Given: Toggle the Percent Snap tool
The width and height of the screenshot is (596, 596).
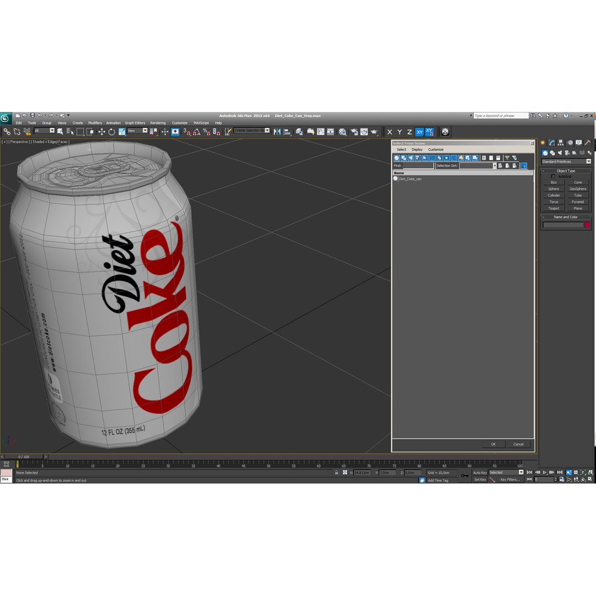Looking at the screenshot, I should click(x=206, y=132).
